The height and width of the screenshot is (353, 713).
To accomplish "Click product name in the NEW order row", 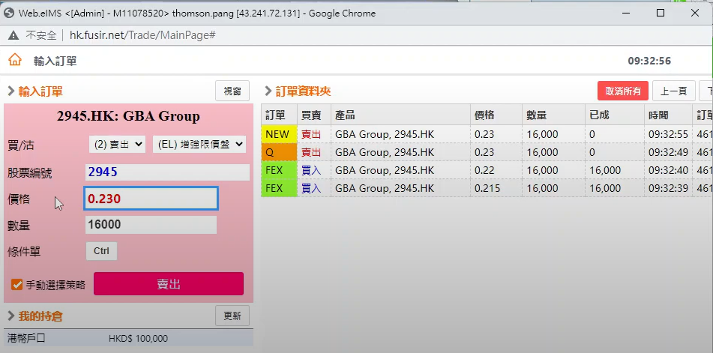I will coord(385,134).
